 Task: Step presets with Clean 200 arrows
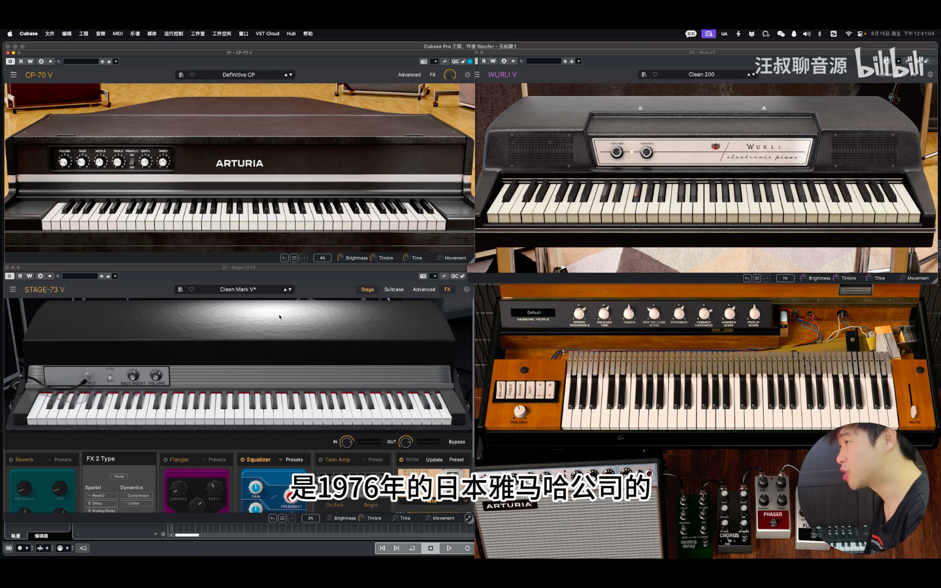point(751,74)
